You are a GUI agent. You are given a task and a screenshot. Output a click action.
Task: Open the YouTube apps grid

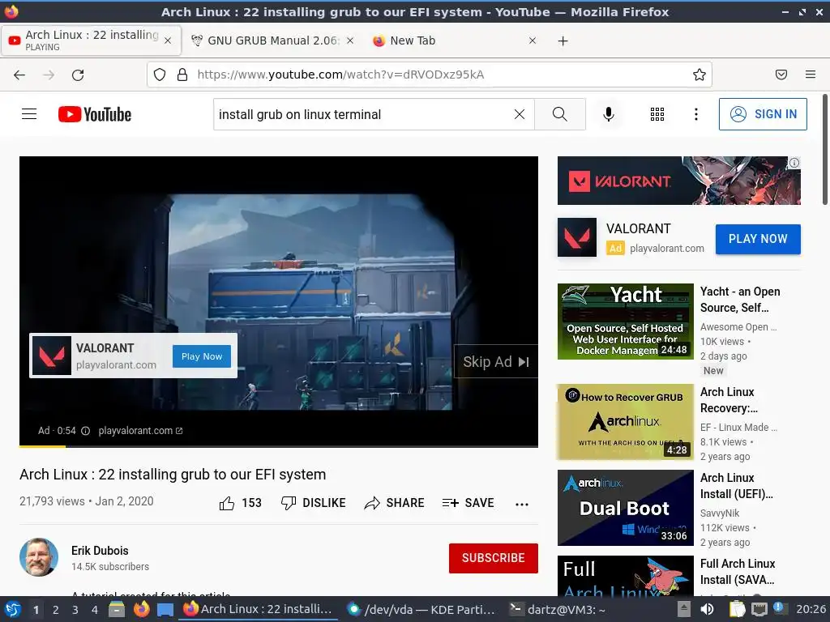[657, 114]
